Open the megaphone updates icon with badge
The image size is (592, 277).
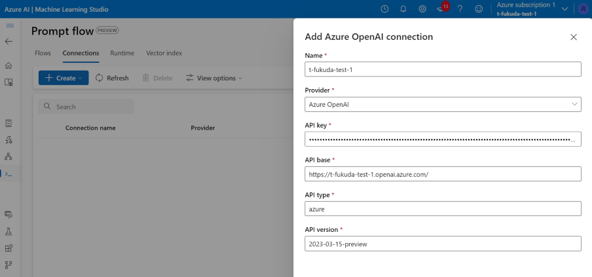441,9
